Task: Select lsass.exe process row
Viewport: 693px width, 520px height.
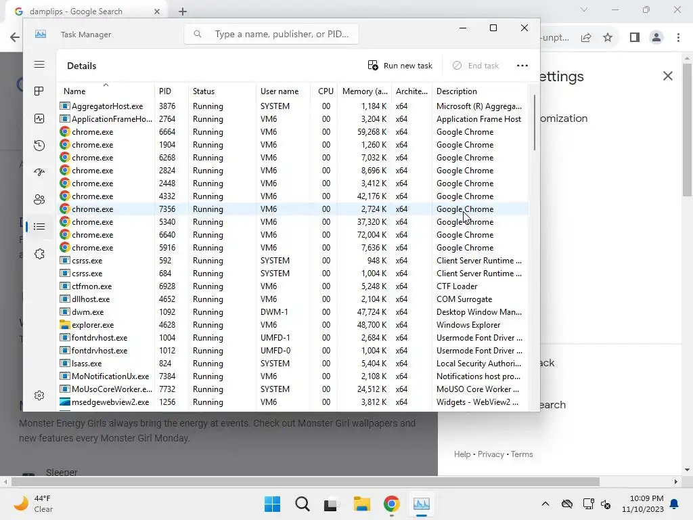Action: (292, 364)
